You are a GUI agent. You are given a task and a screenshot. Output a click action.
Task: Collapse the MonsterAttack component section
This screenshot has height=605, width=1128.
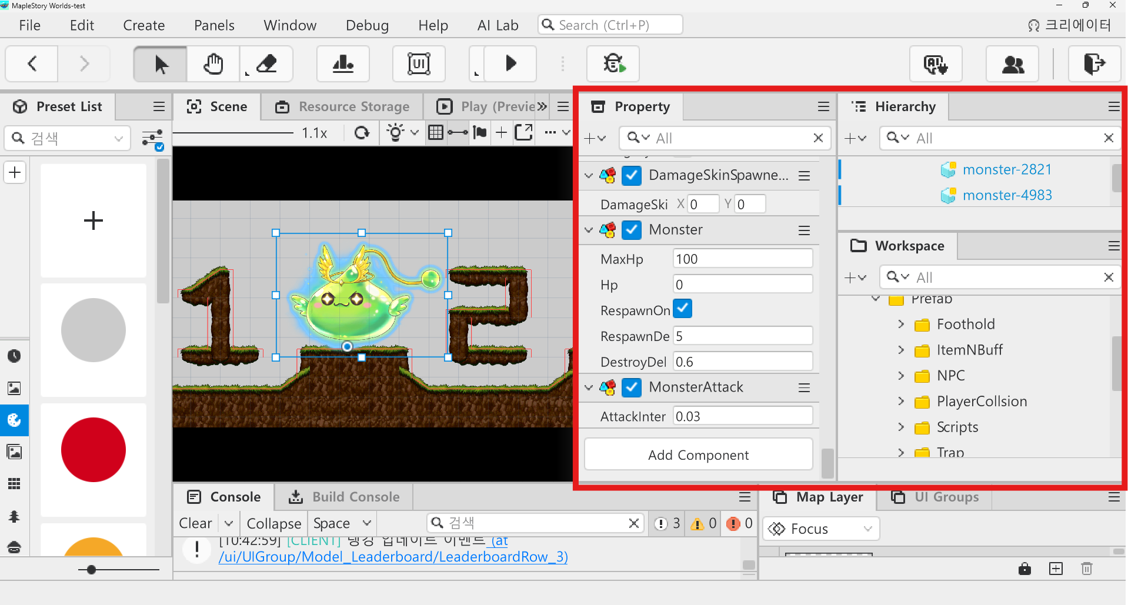click(x=589, y=387)
